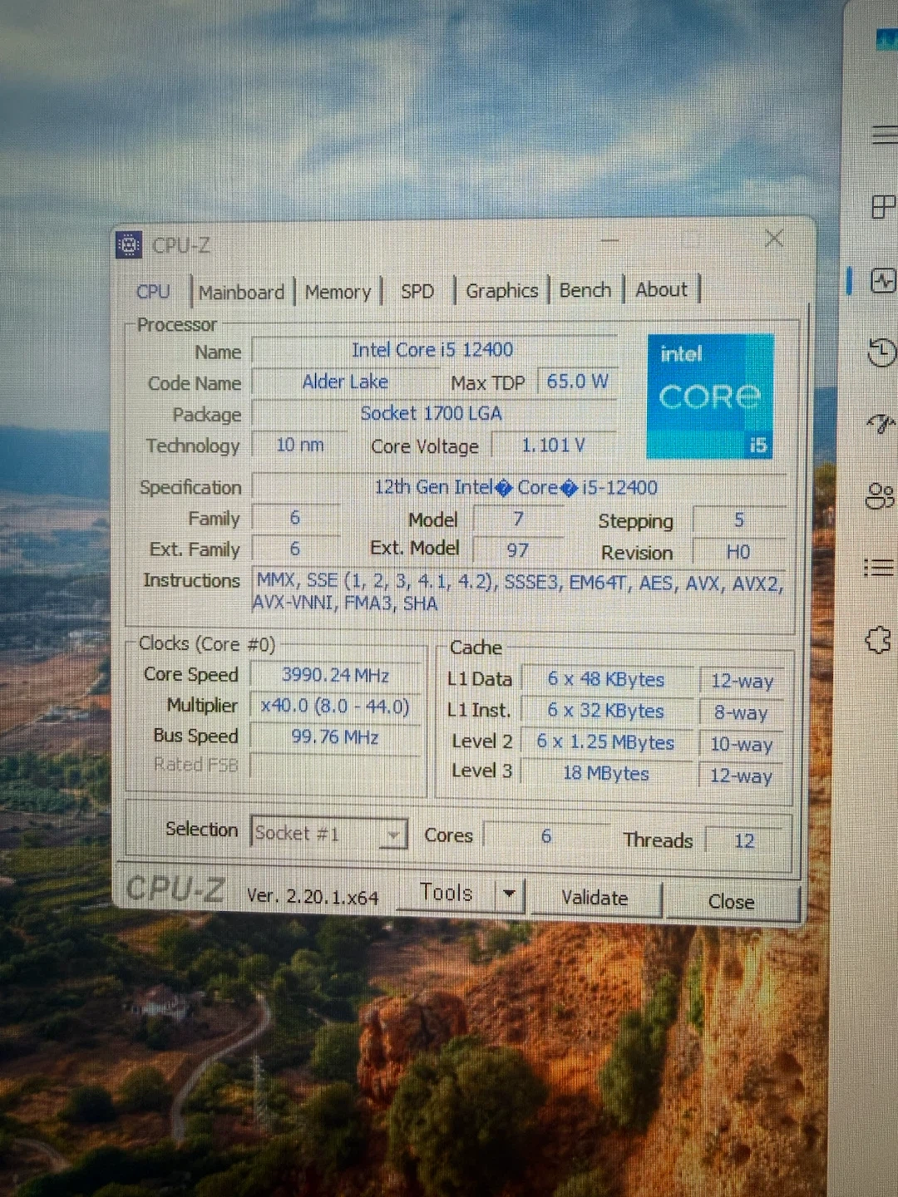
Task: Click the Revision value H0
Action: 738,552
